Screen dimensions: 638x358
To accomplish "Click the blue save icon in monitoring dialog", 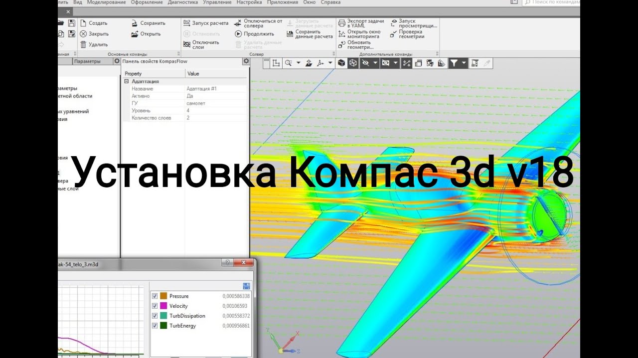I will click(246, 286).
